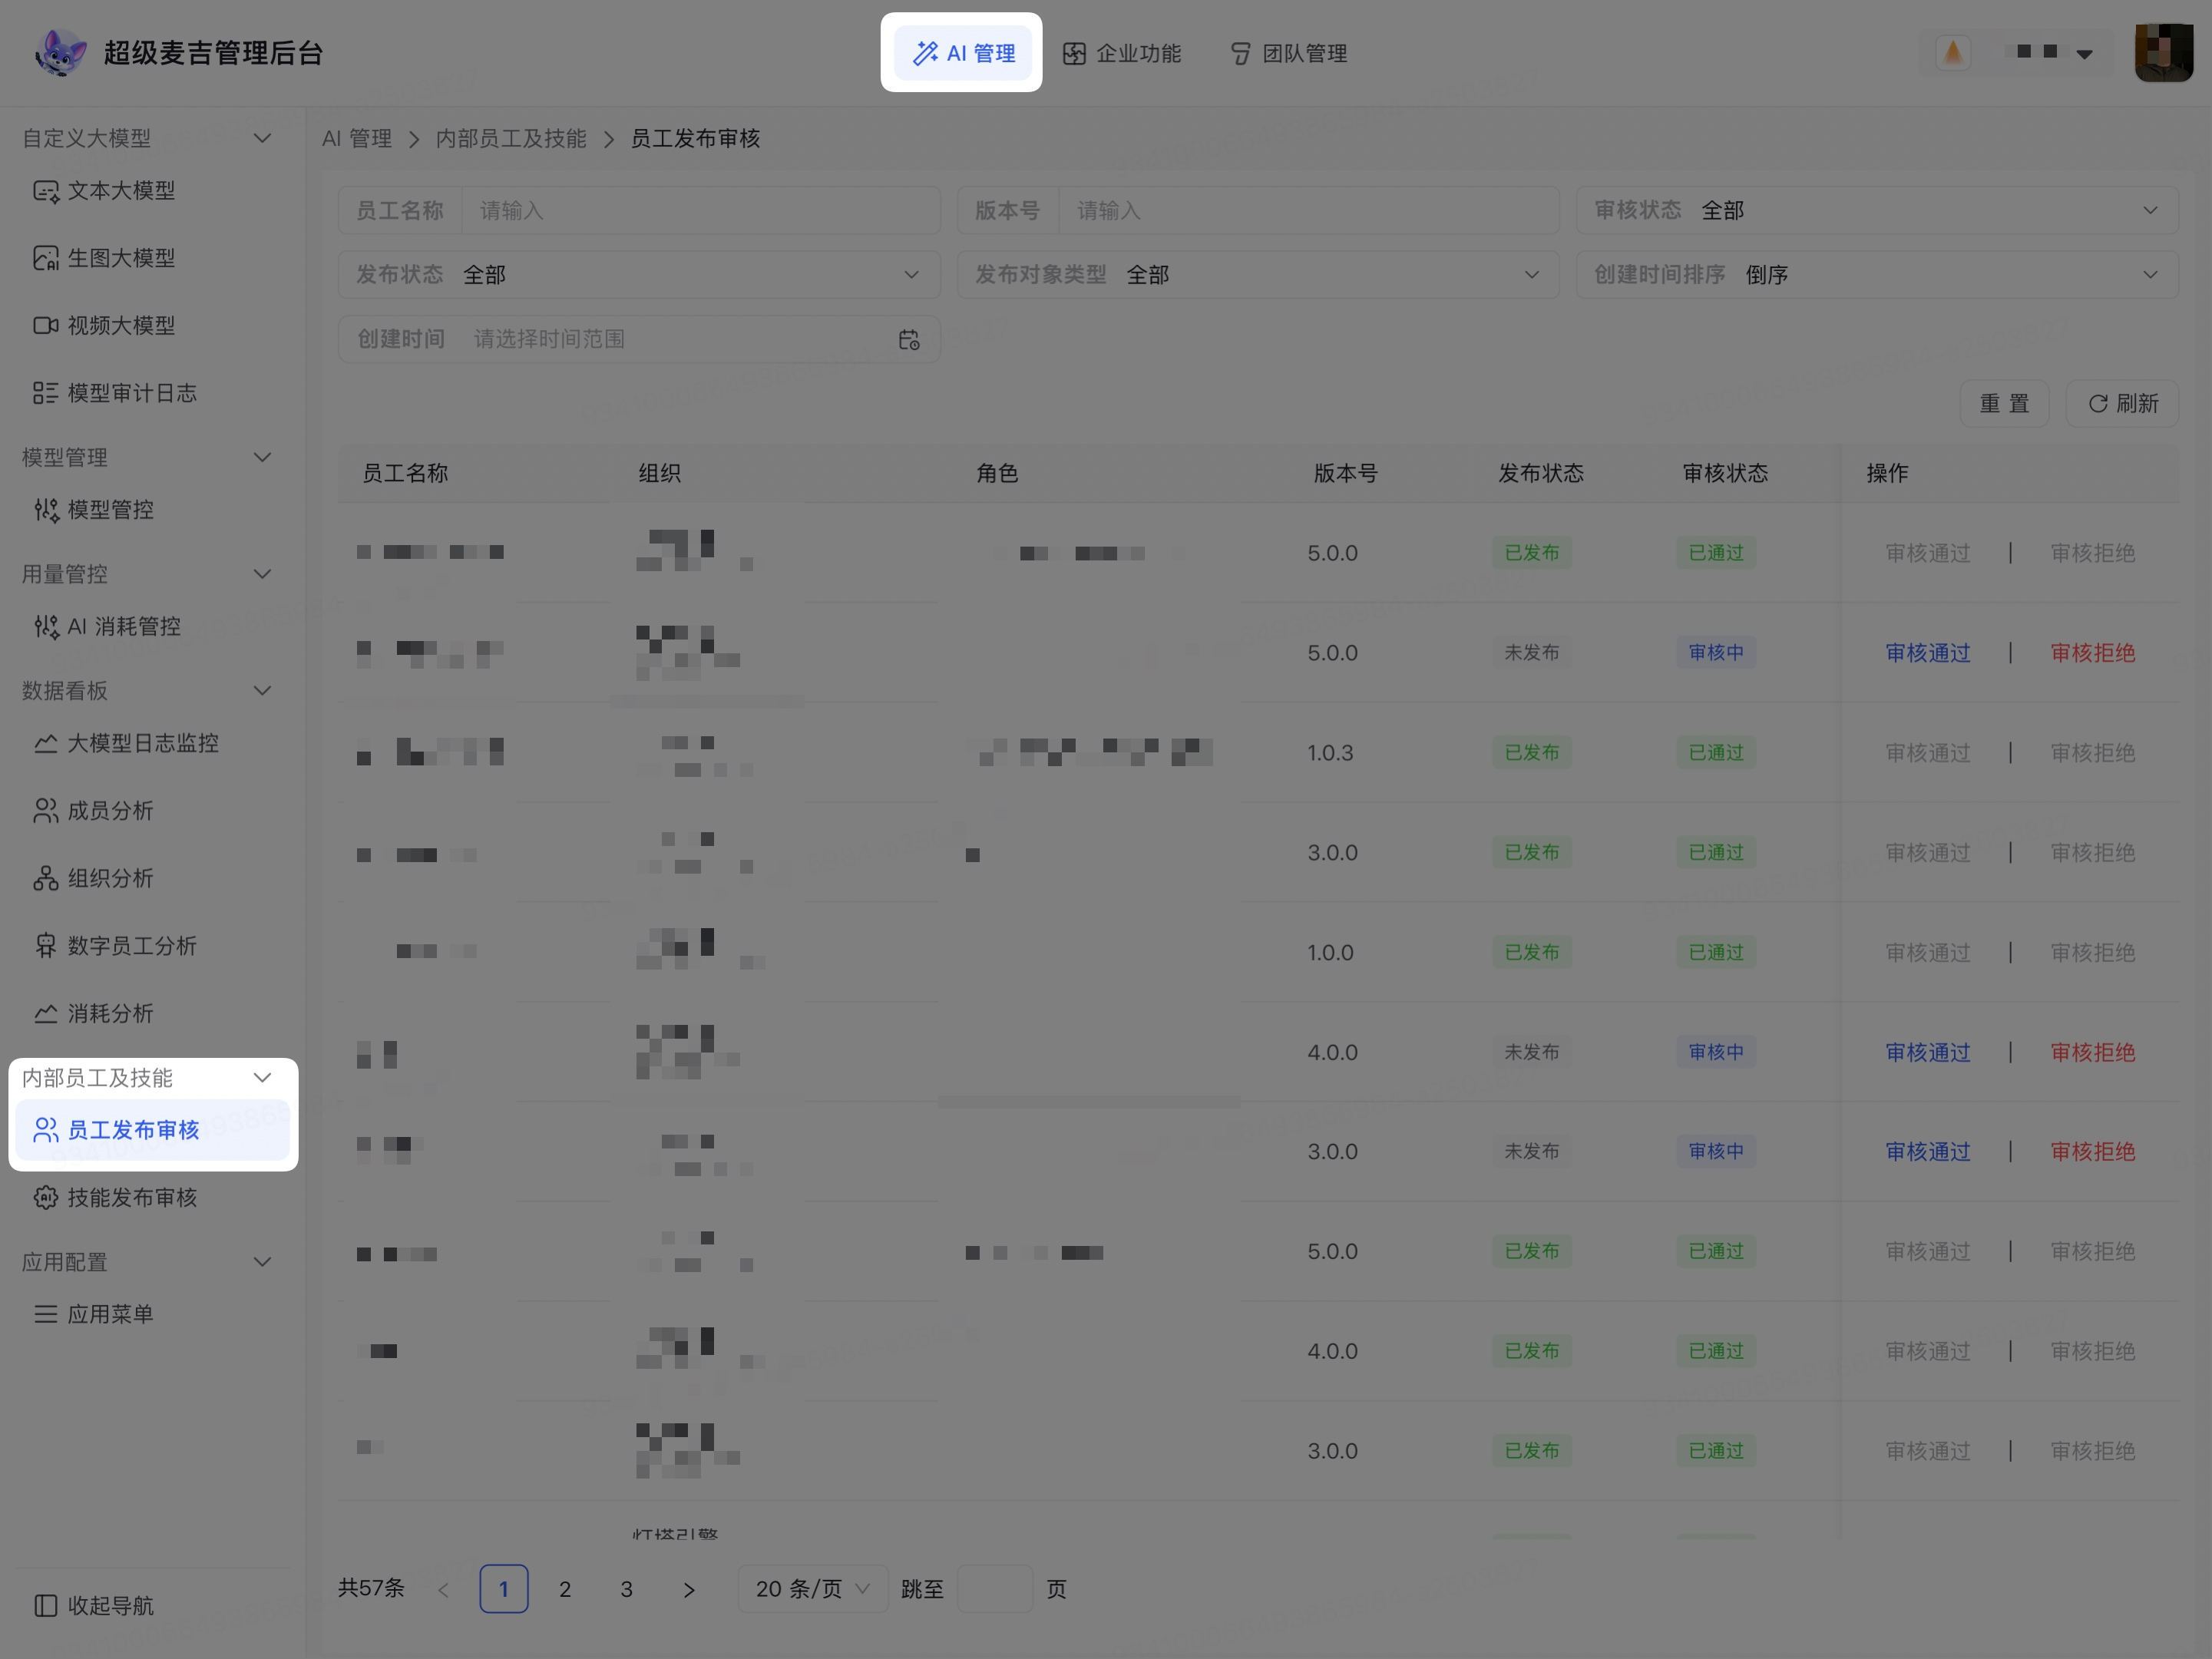Image resolution: width=2212 pixels, height=1659 pixels.
Task: Open 应用菜单 sidebar item
Action: [x=152, y=1315]
